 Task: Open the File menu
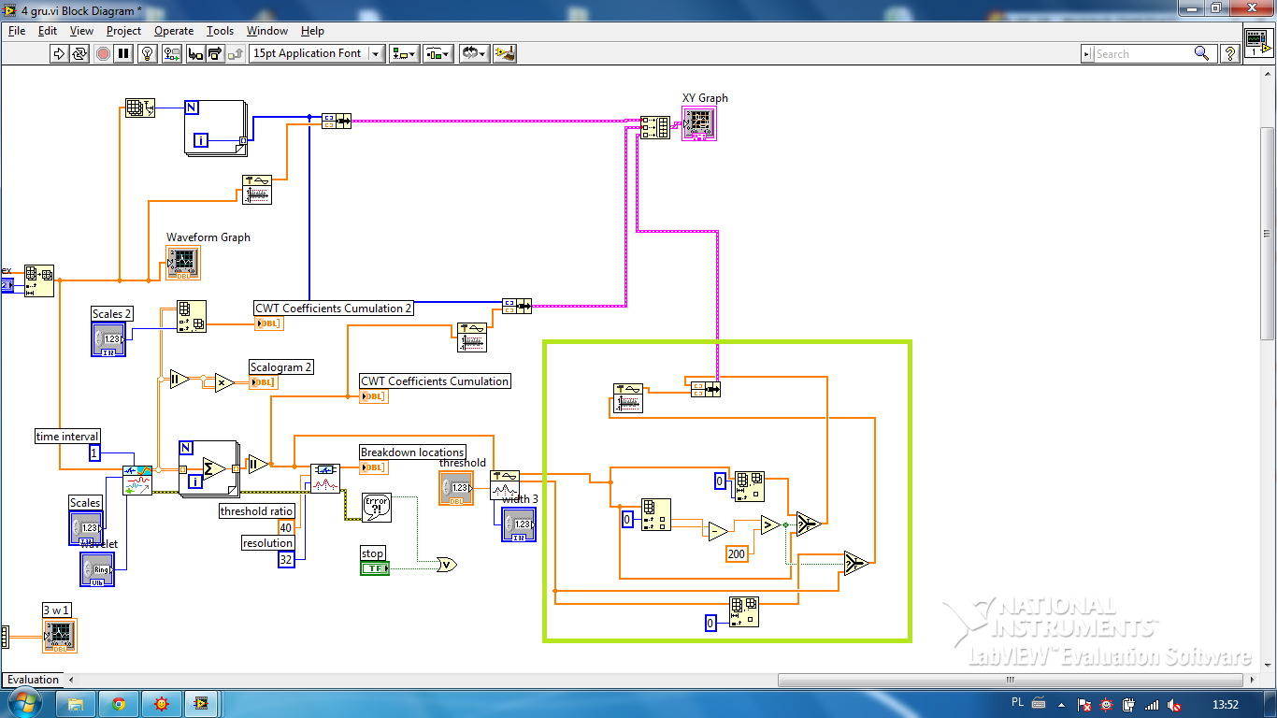[17, 31]
